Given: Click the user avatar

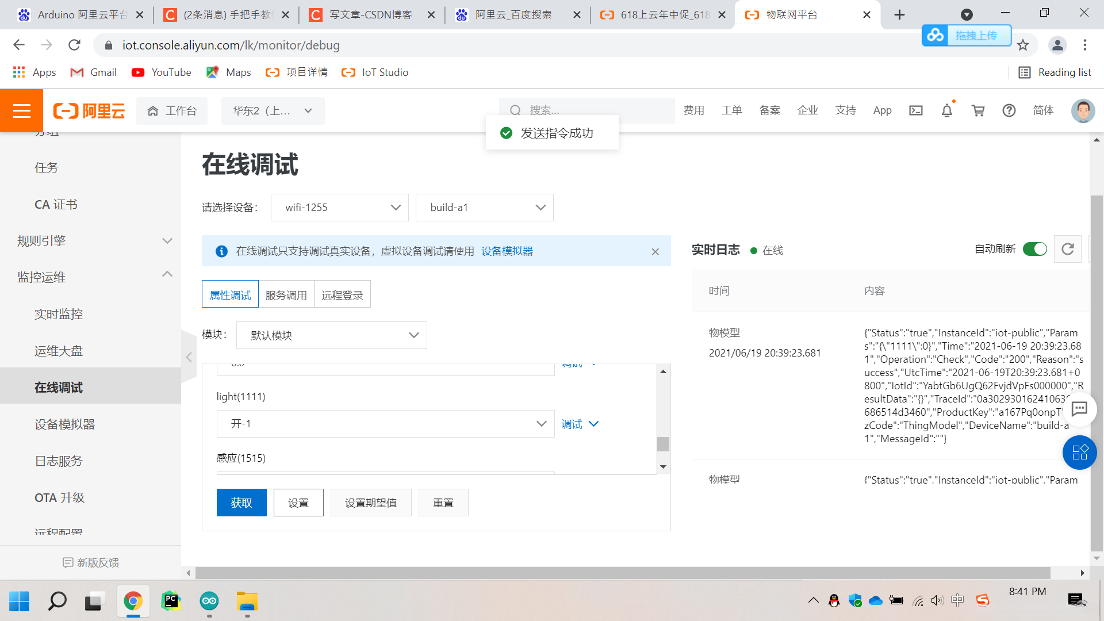Looking at the screenshot, I should 1083,110.
